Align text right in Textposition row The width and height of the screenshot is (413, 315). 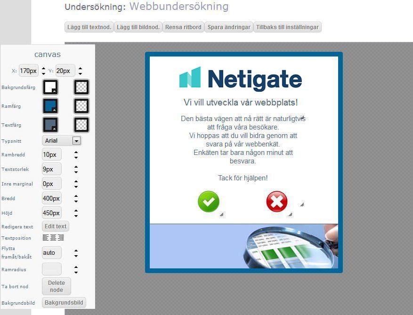click(61, 238)
